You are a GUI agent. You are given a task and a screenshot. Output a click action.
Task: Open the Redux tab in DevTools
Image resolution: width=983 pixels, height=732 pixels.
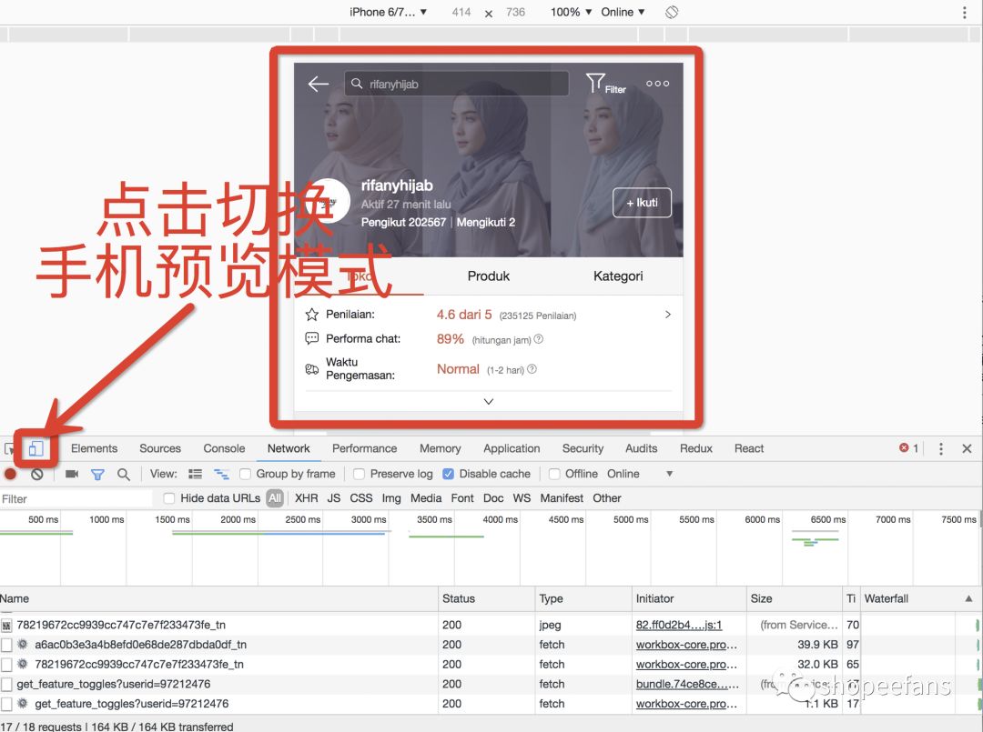[695, 448]
